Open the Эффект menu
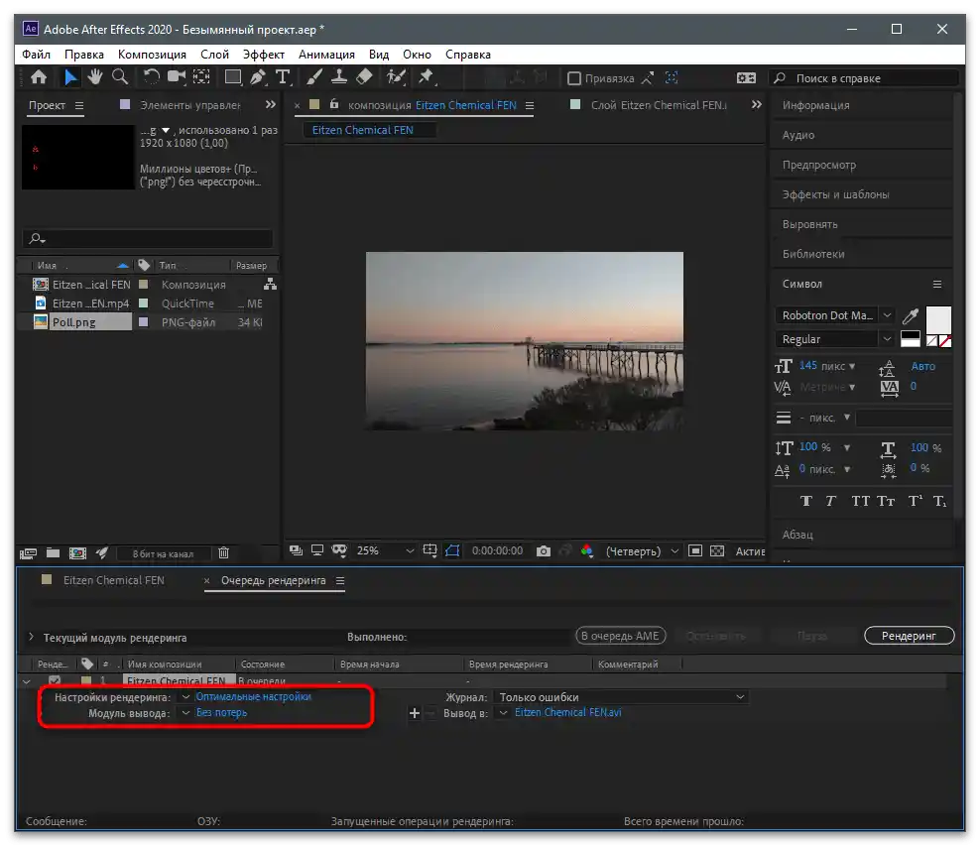980x846 pixels. (263, 55)
